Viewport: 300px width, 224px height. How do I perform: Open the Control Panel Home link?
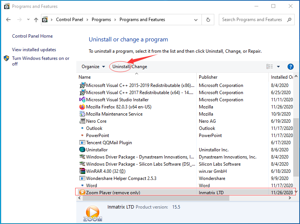click(32, 36)
